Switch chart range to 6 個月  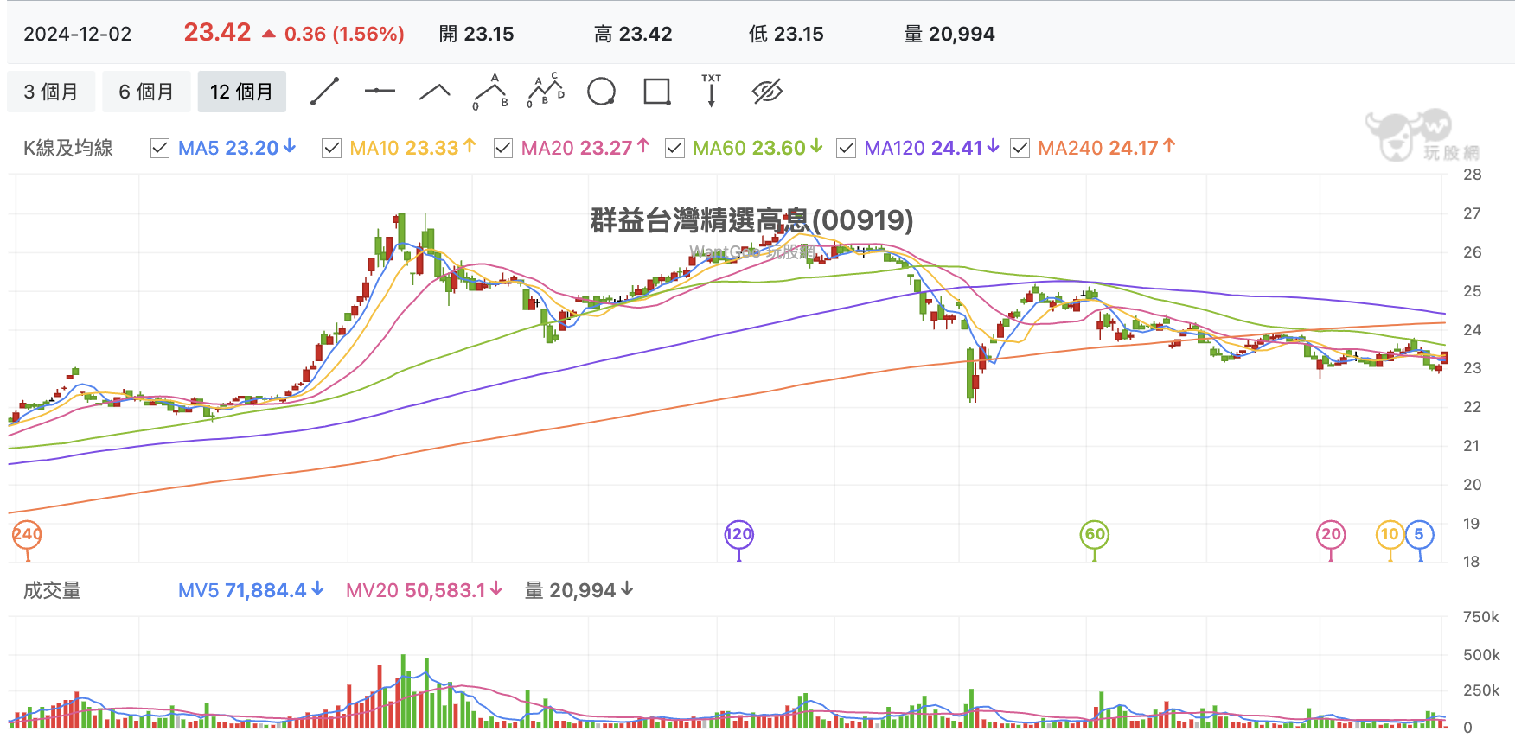click(x=146, y=92)
